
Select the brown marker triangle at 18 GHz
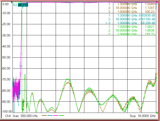coord(156,74)
